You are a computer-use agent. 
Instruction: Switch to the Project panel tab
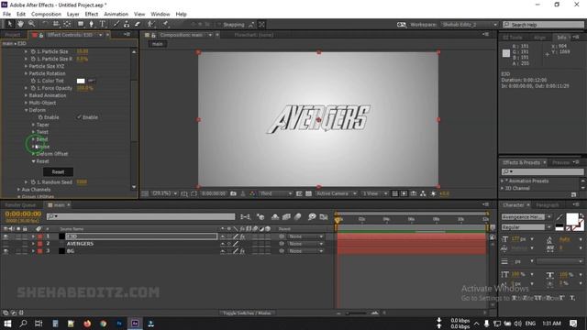13,35
